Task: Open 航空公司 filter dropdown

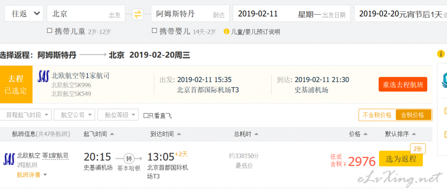Action: point(74,115)
